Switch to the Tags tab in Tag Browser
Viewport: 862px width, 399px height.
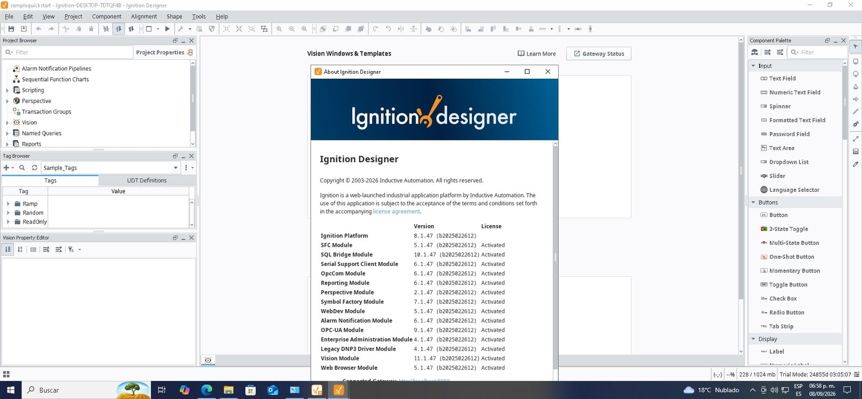pos(50,180)
